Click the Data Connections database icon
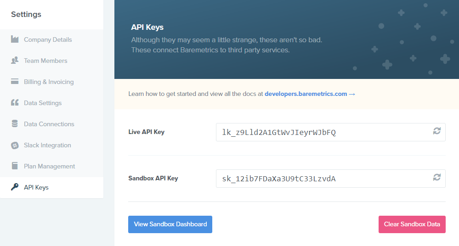 [x=15, y=123]
